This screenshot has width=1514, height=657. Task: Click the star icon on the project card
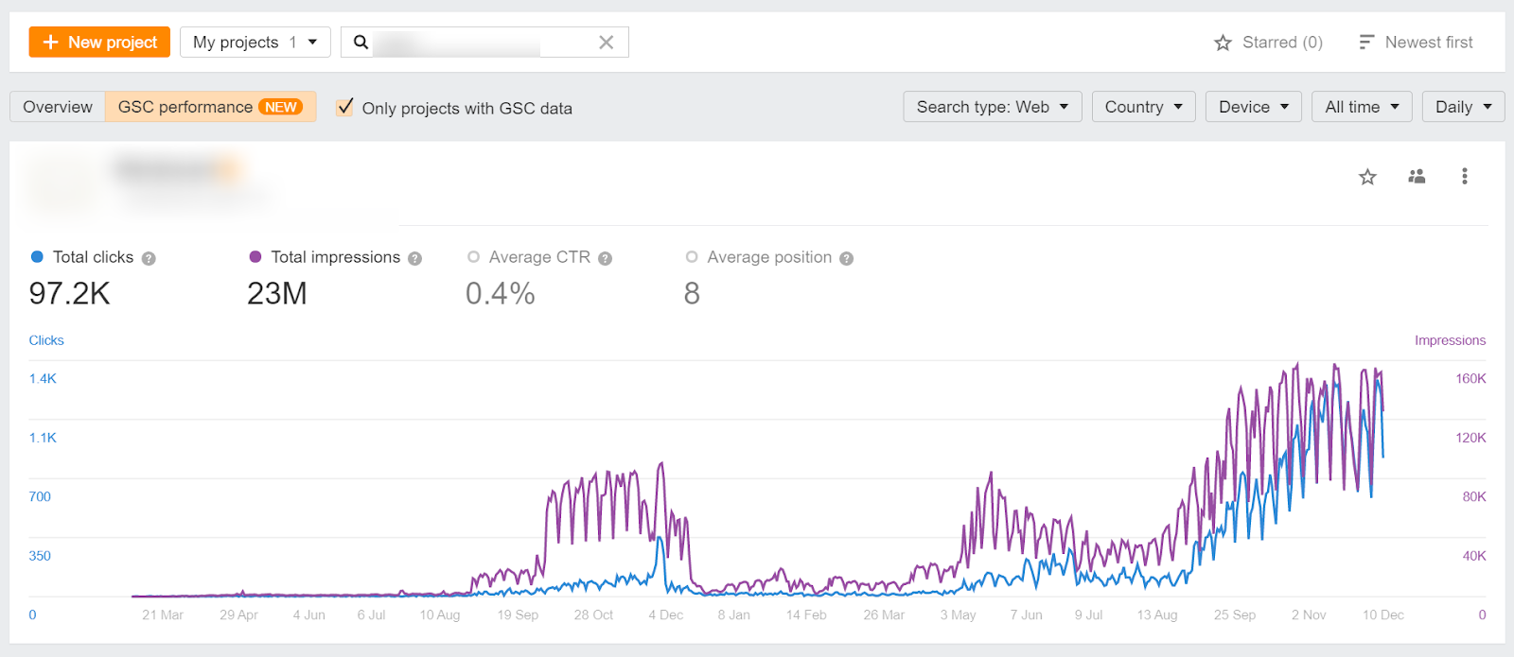(1367, 177)
